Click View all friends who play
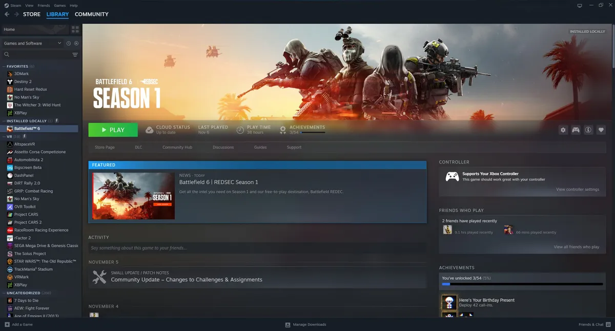615x331 pixels. point(577,247)
